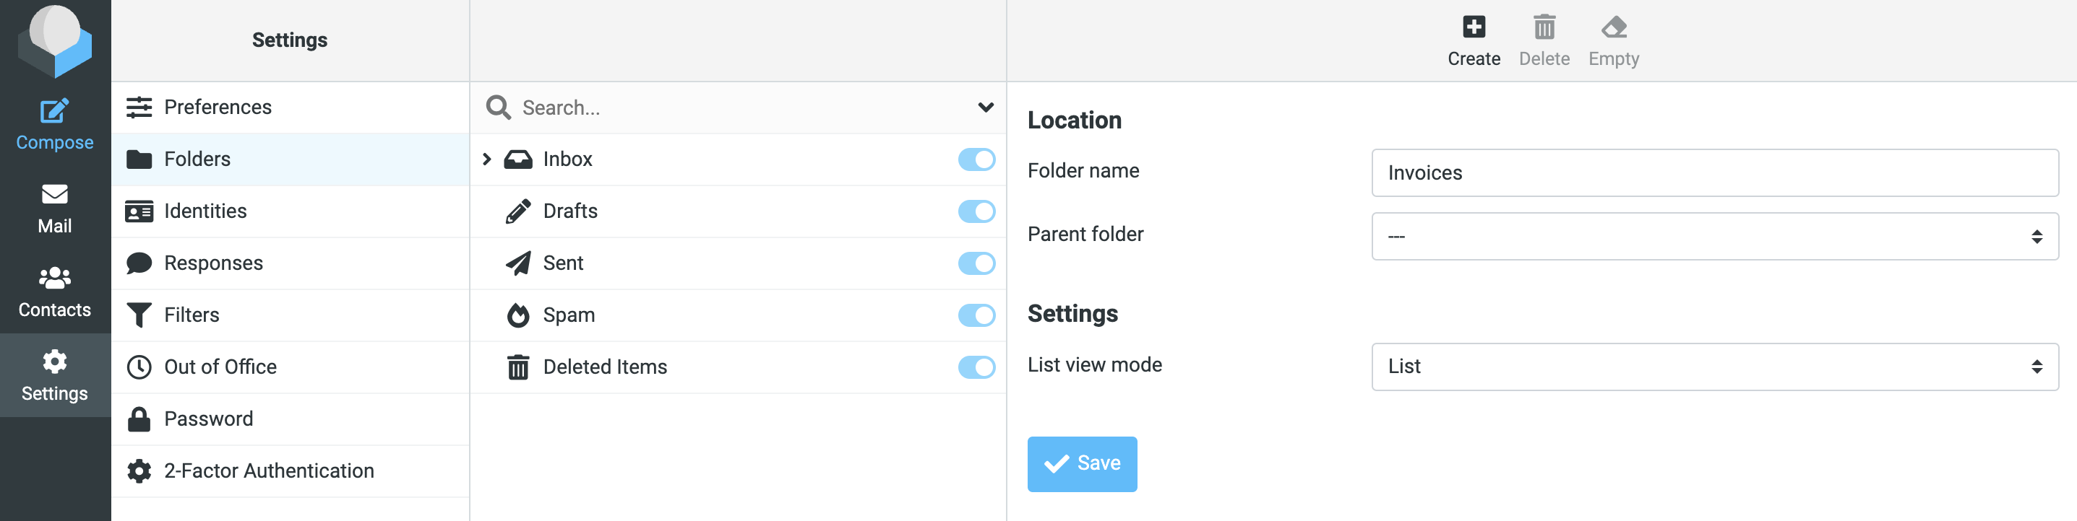Click the Folder name input field
Image resolution: width=2077 pixels, height=521 pixels.
(x=1713, y=173)
